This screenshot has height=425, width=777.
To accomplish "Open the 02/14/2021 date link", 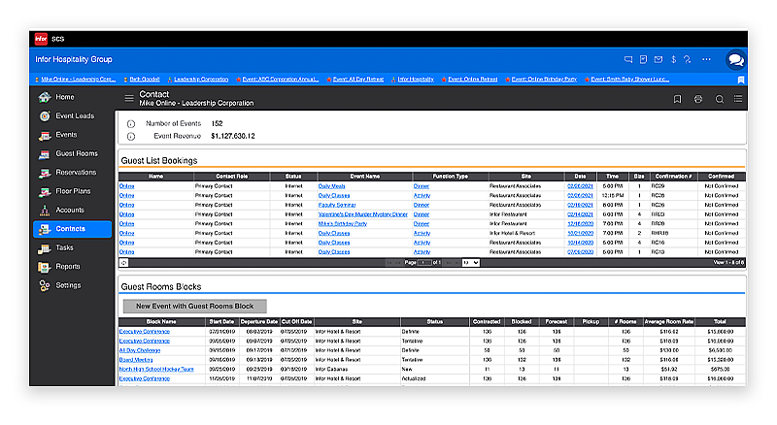I will click(580, 214).
